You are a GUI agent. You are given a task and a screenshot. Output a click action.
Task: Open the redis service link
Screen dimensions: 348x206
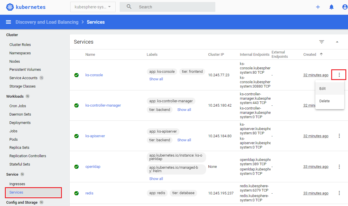pyautogui.click(x=89, y=193)
